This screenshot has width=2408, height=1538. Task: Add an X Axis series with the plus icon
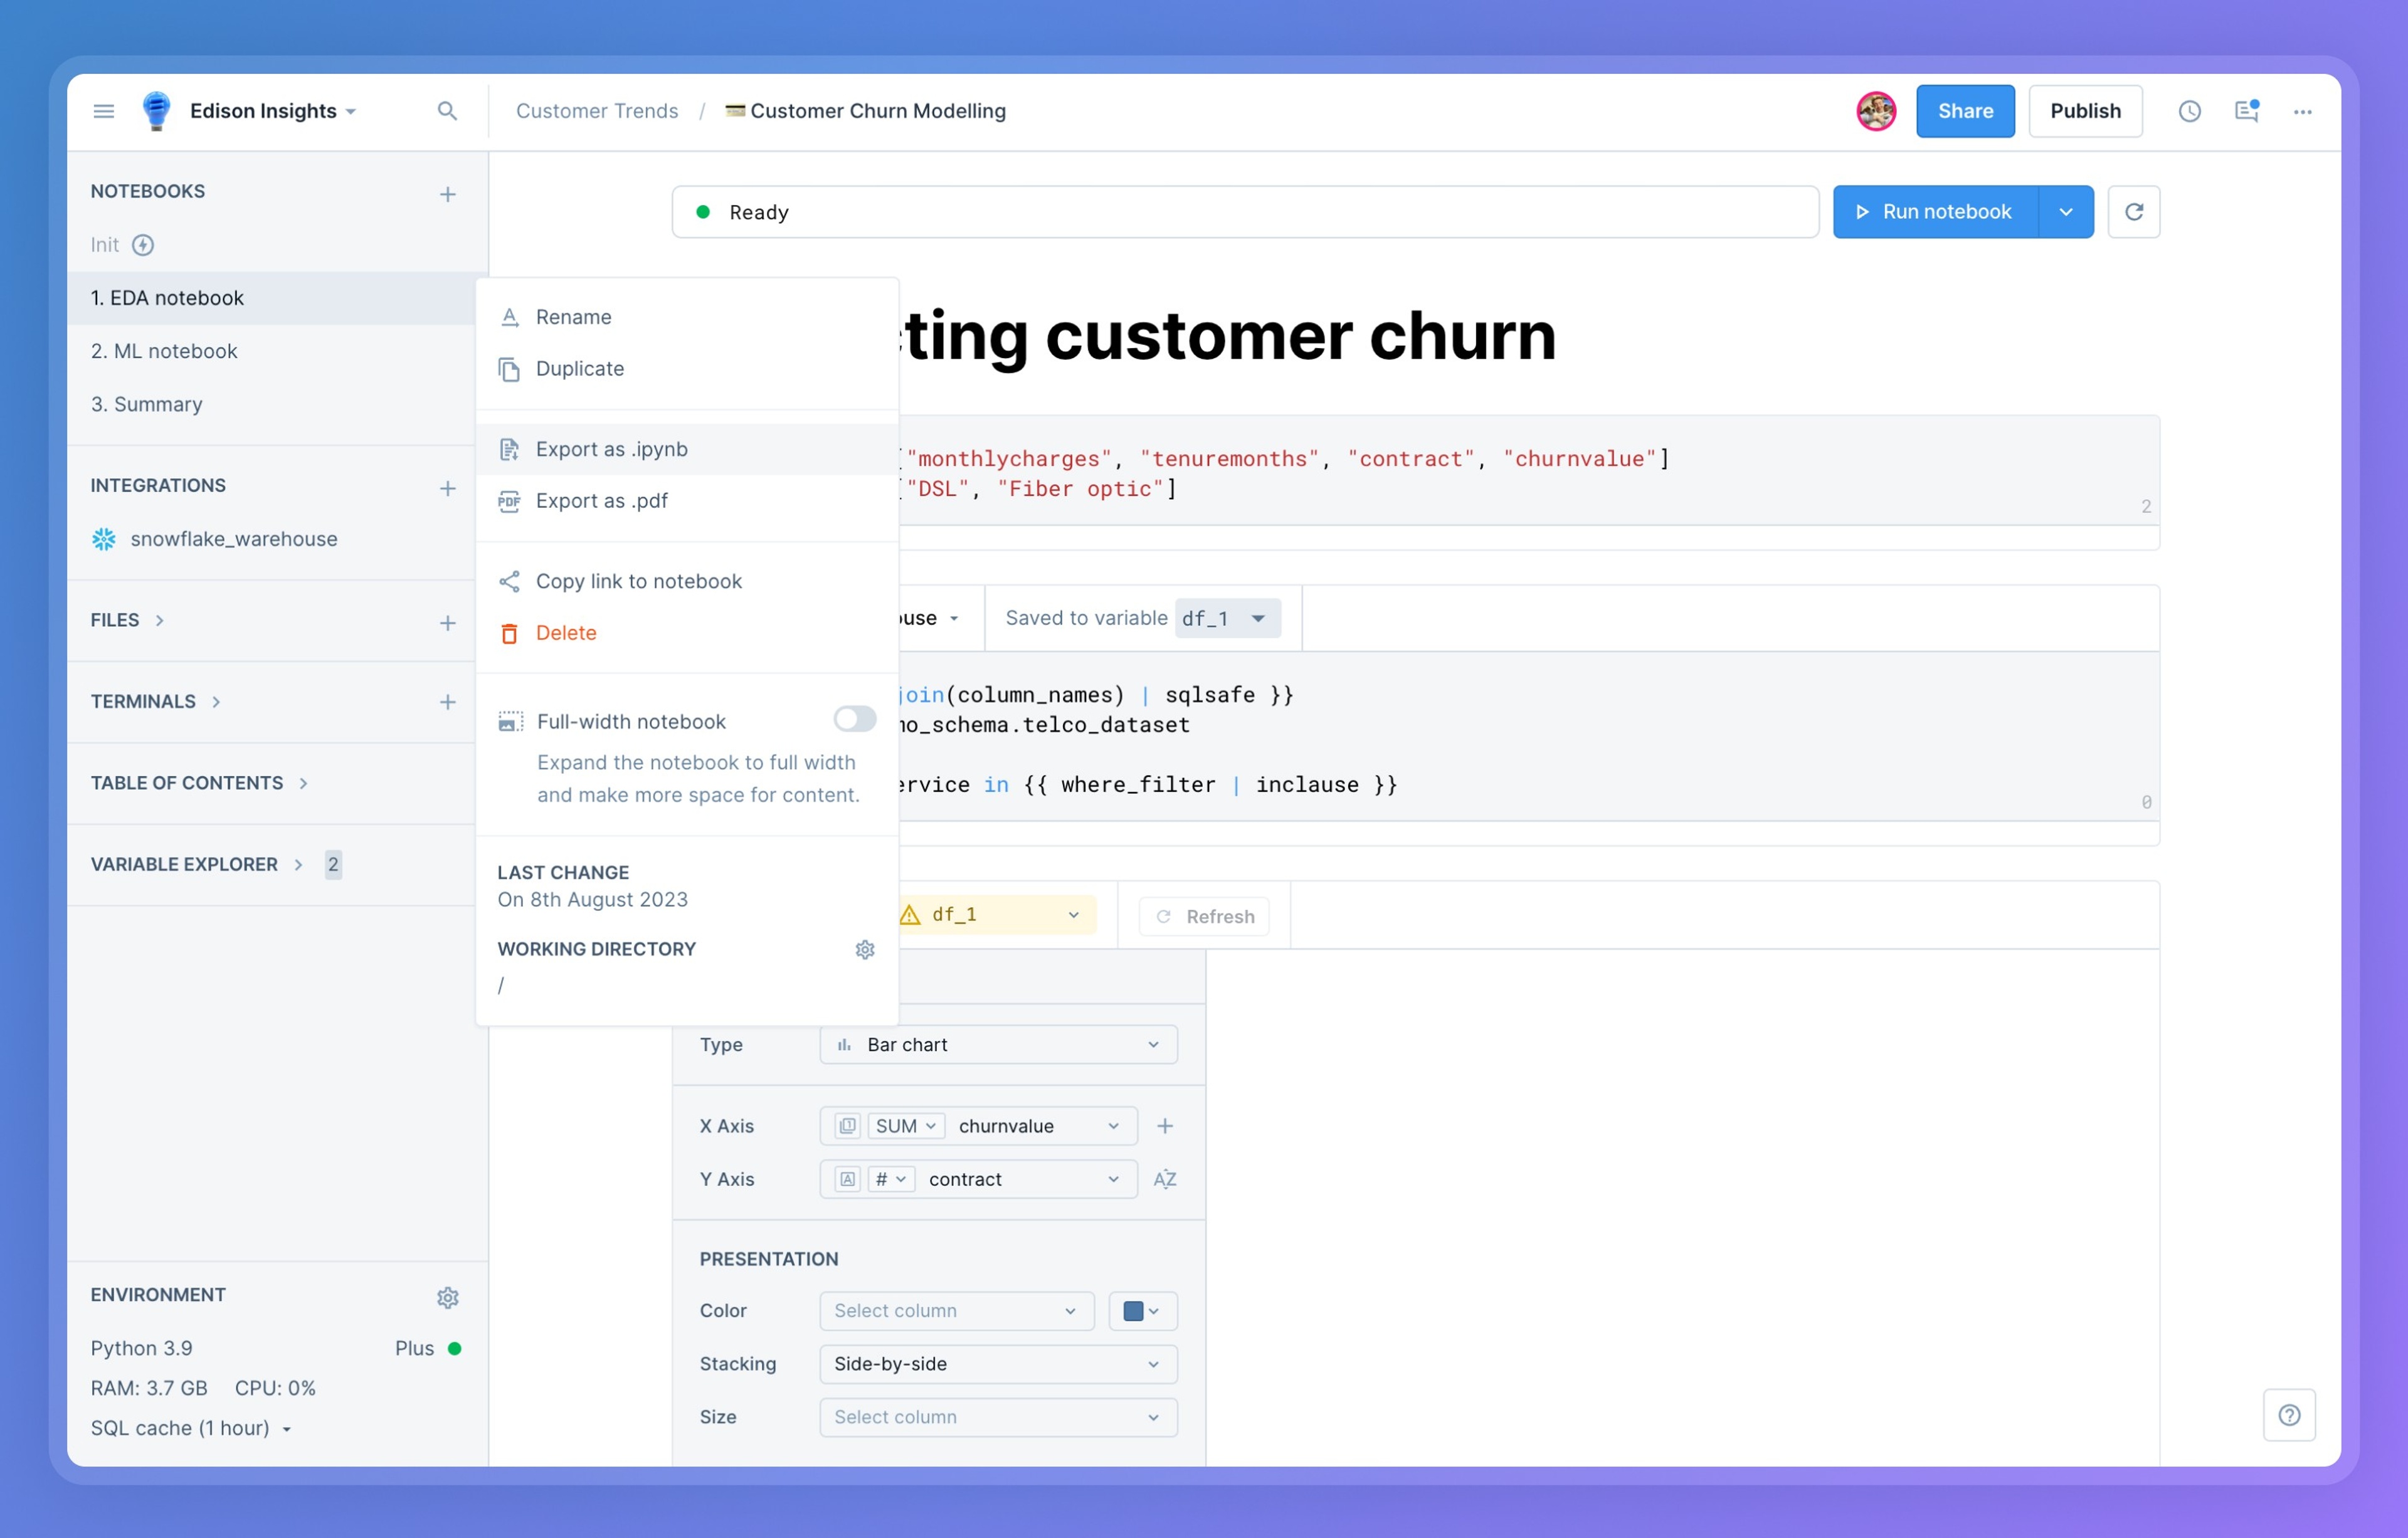click(1164, 1126)
